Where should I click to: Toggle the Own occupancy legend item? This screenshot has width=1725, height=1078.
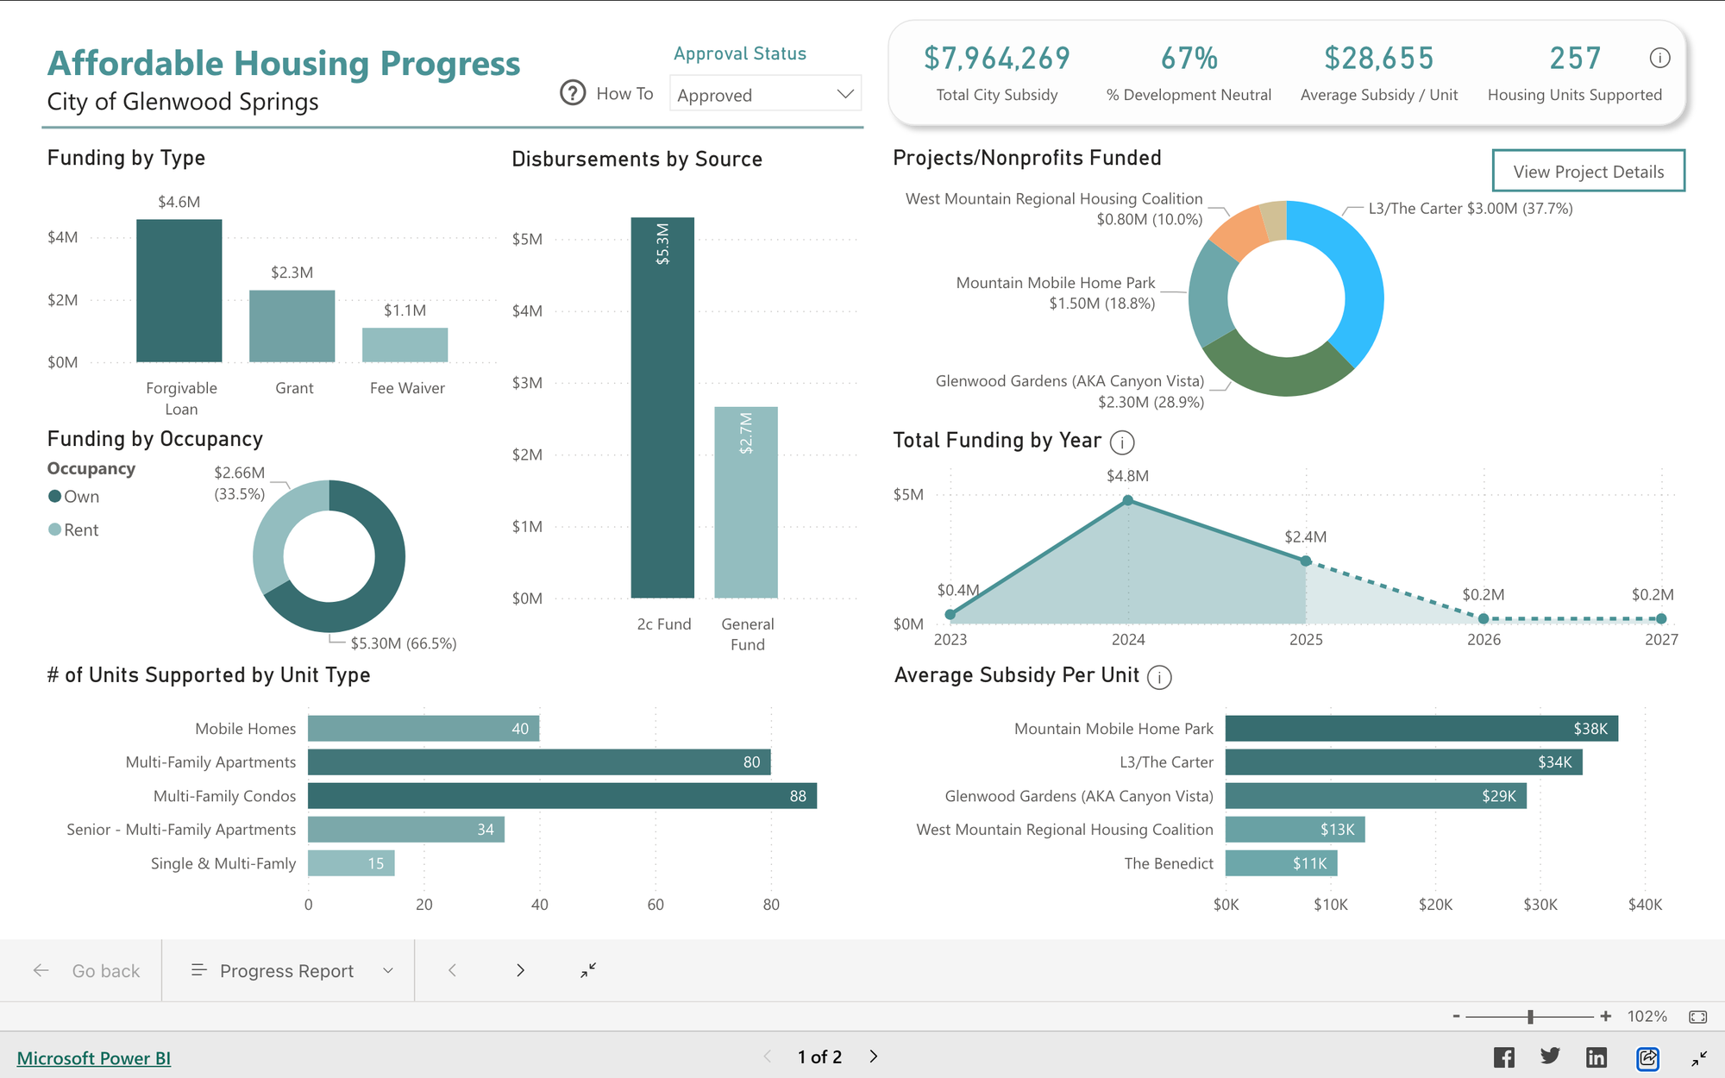[74, 497]
